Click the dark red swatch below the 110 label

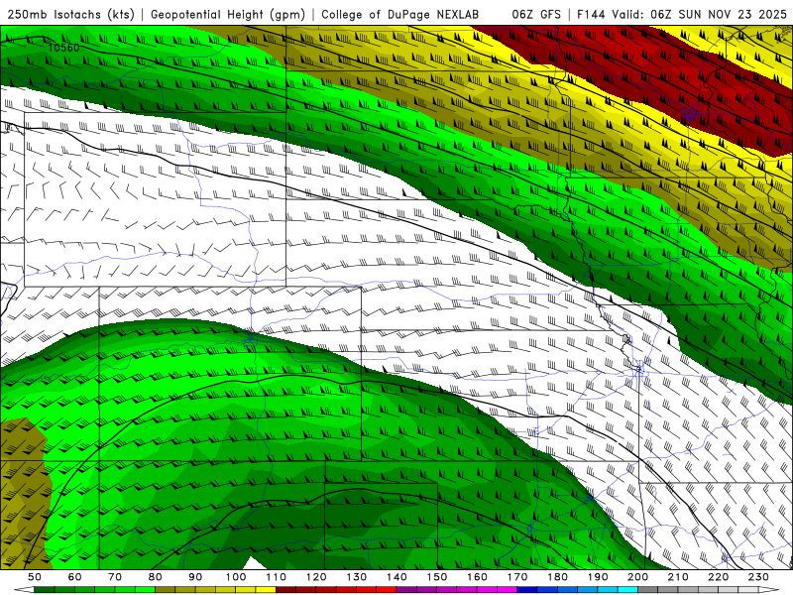pyautogui.click(x=285, y=590)
